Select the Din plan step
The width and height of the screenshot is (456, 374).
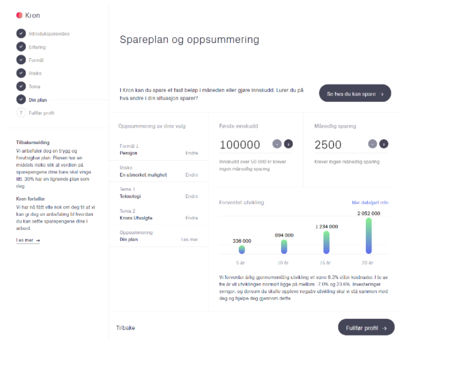(x=38, y=100)
